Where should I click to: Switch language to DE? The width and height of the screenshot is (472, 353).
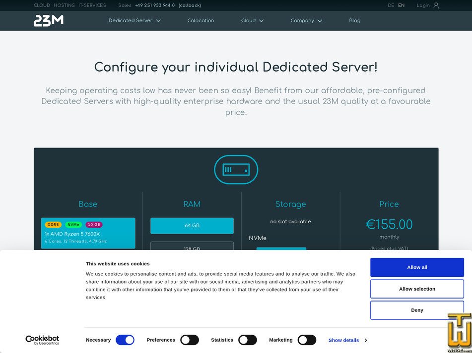tap(391, 5)
